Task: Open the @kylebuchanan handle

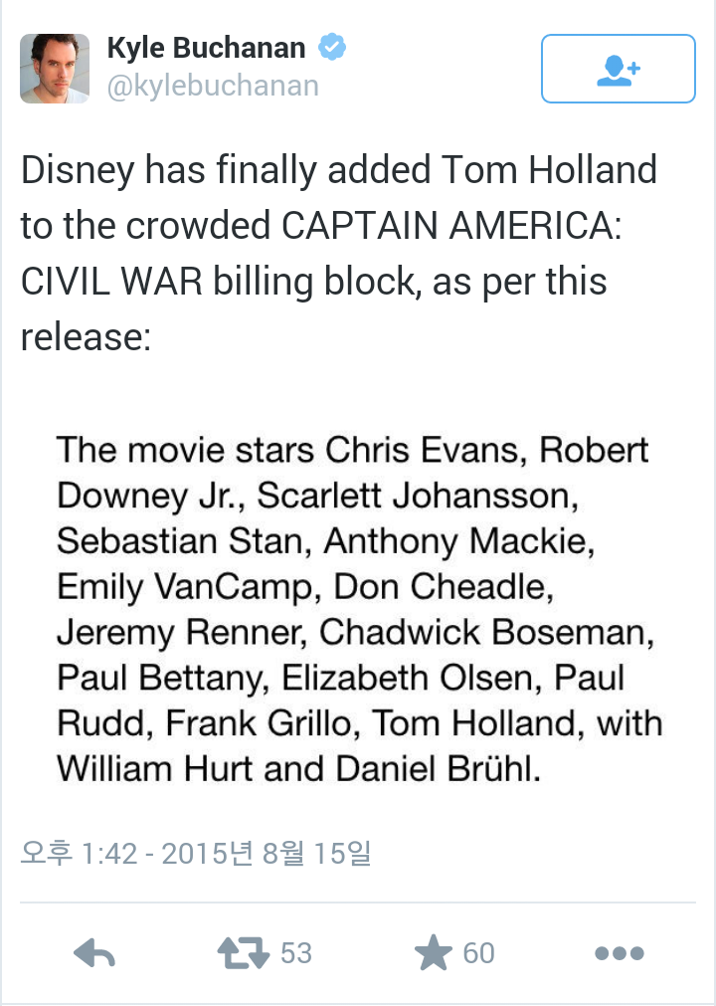Action: pos(213,86)
